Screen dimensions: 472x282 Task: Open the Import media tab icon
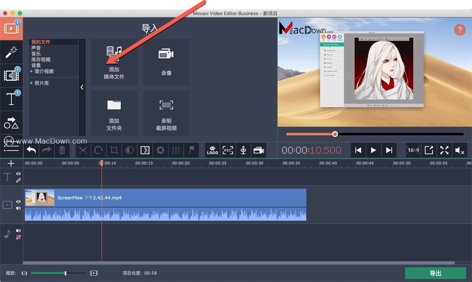click(x=11, y=29)
